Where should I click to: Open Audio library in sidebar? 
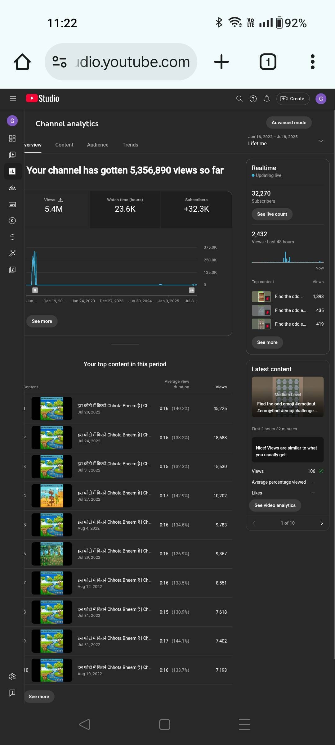pos(12,269)
